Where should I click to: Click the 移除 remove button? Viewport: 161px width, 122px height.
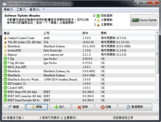pos(83,107)
